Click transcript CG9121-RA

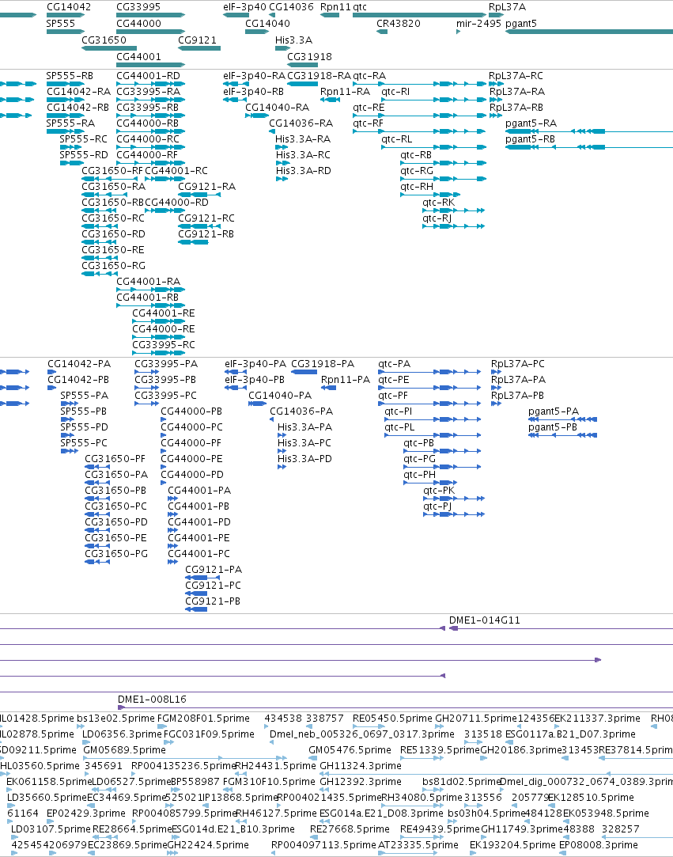pyautogui.click(x=207, y=187)
